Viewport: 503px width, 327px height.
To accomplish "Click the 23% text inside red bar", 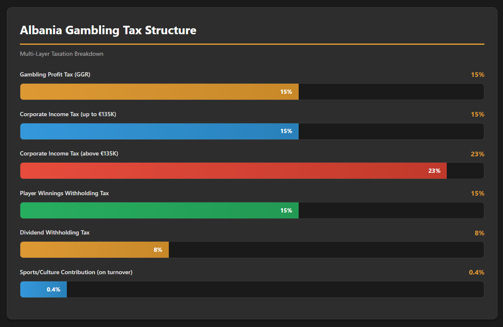I will [434, 171].
